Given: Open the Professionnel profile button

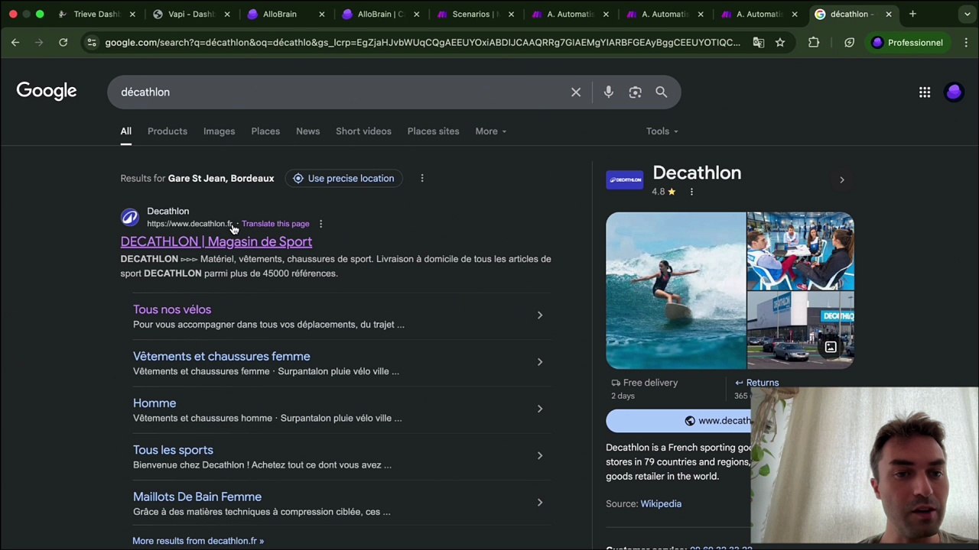Looking at the screenshot, I should (x=908, y=43).
